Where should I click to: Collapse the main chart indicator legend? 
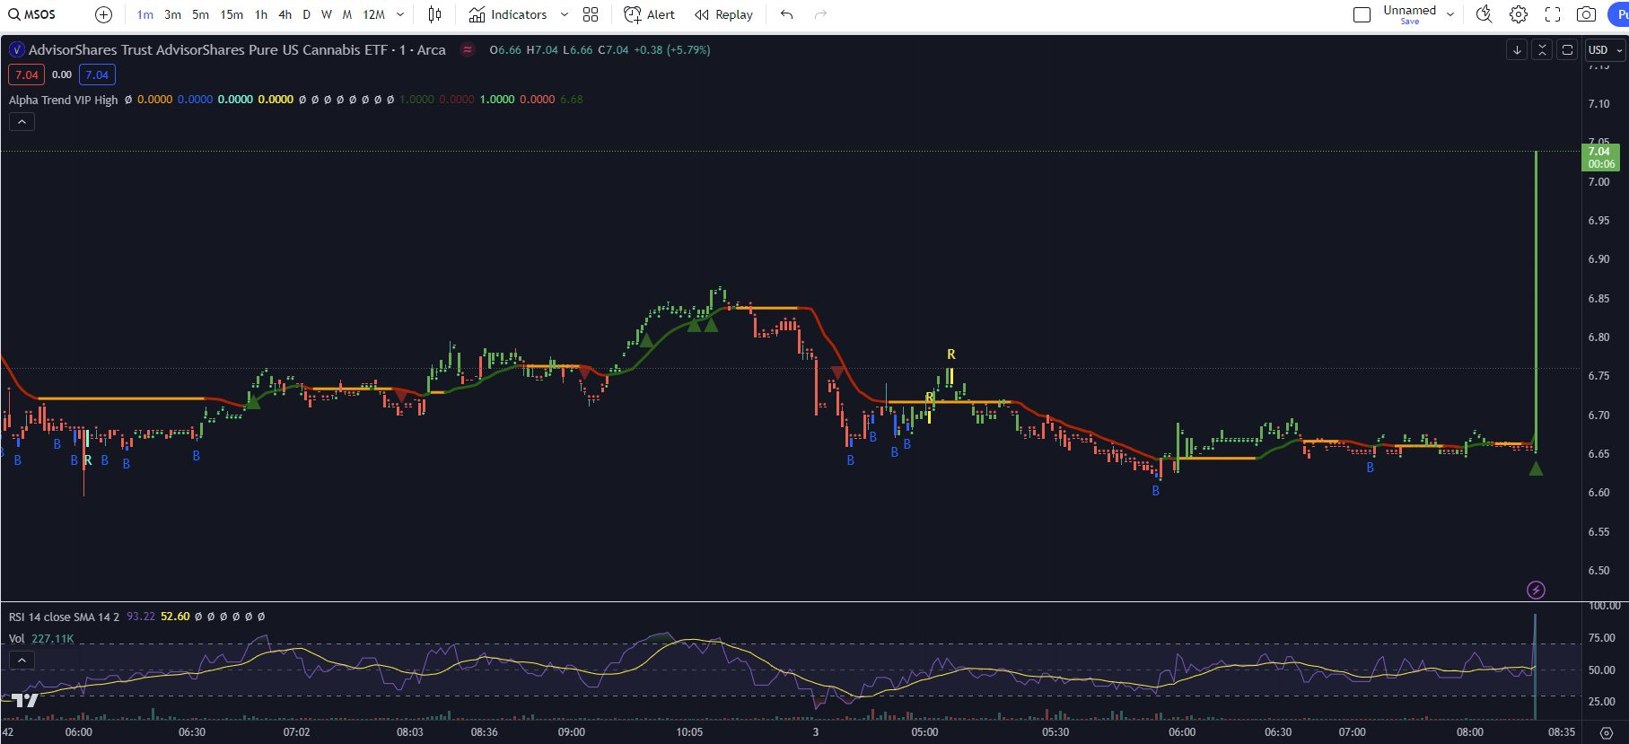22,122
